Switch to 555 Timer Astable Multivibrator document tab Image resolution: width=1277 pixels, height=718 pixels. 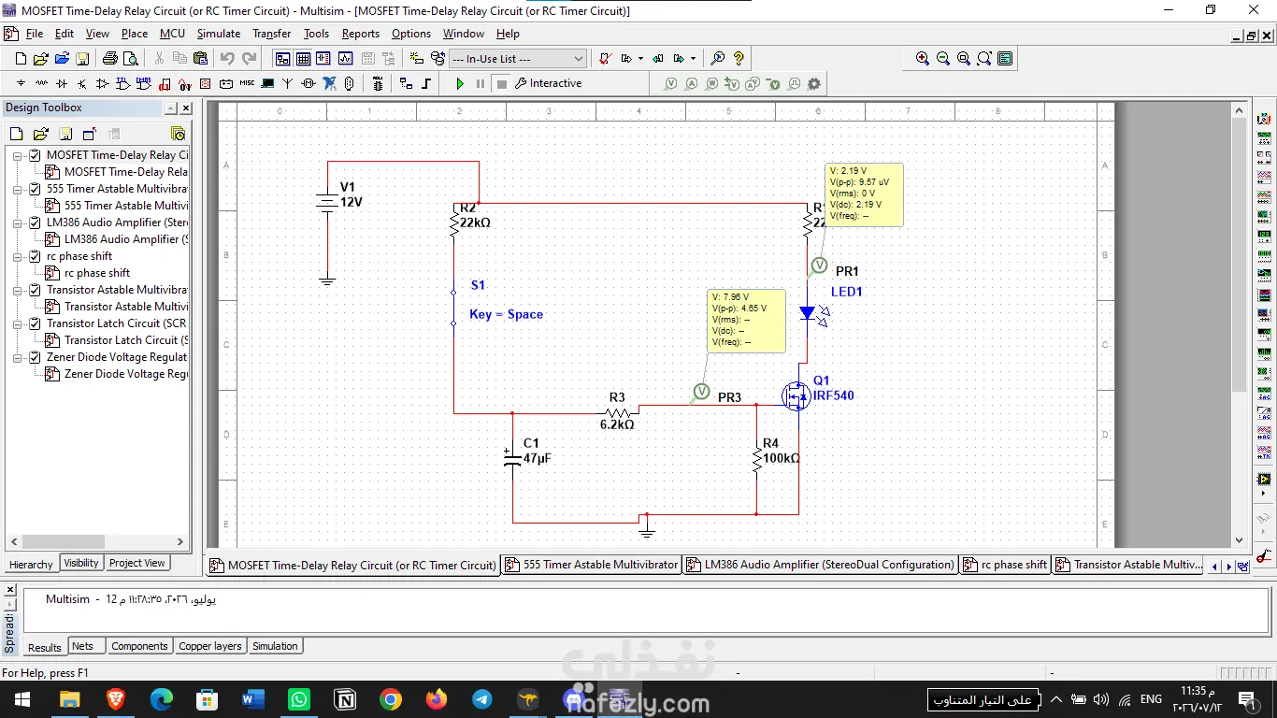click(x=593, y=565)
